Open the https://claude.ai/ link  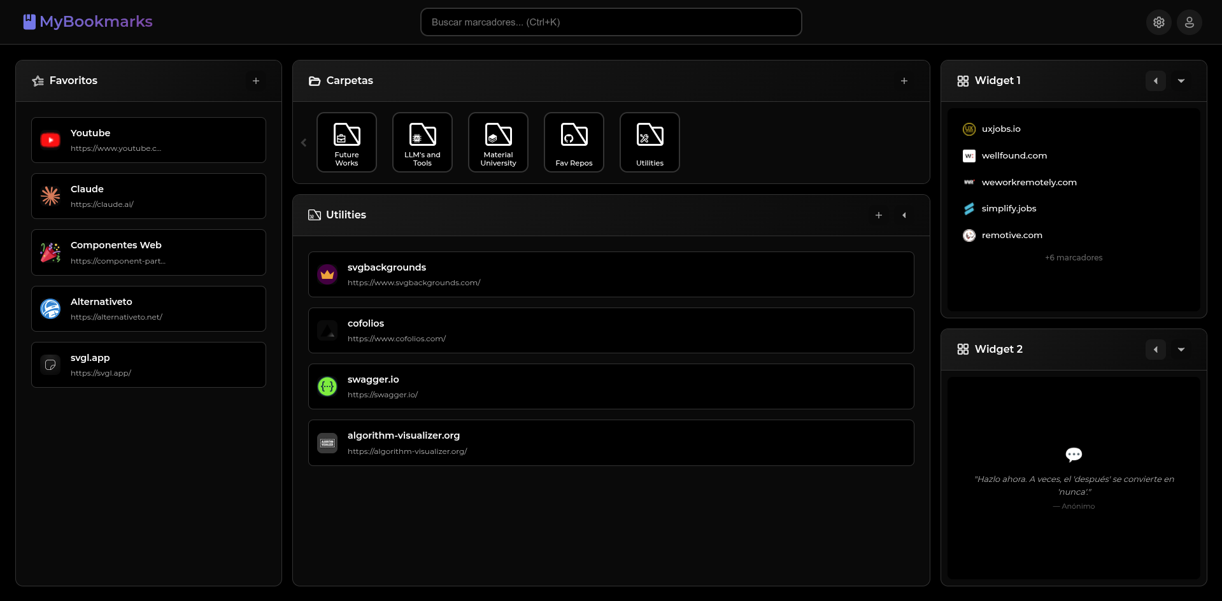pyautogui.click(x=102, y=204)
